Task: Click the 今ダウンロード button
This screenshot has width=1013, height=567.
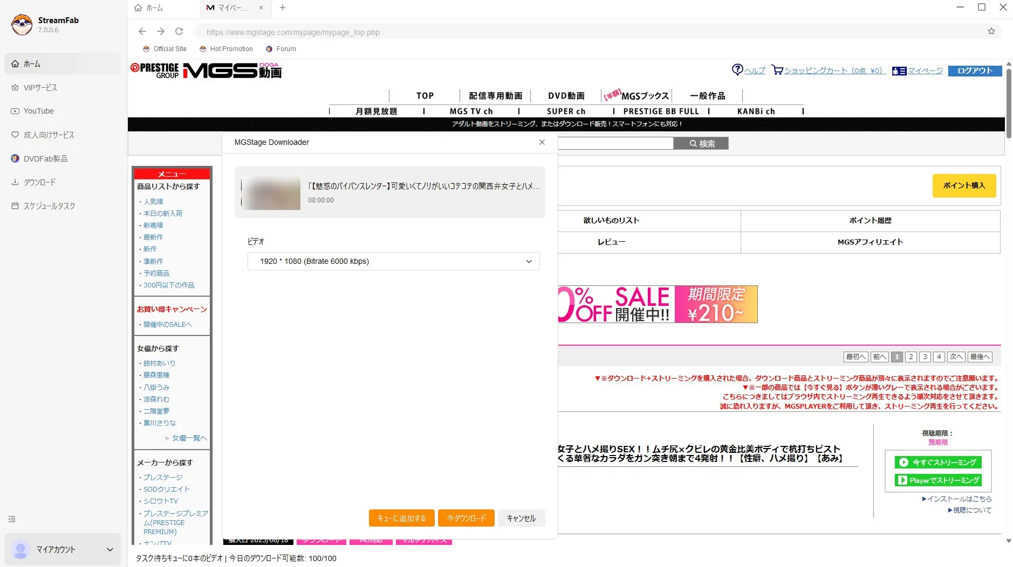Action: pyautogui.click(x=466, y=518)
